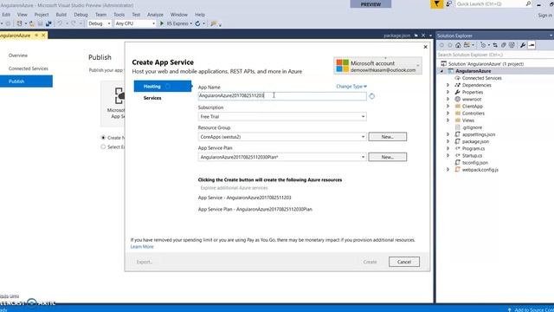Select the Create New radio button on Publish page
Viewport: 554px width, 312px height.
pos(103,138)
